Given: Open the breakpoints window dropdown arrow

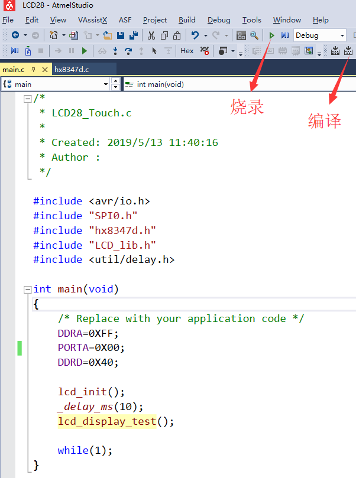Looking at the screenshot, I should (x=233, y=51).
